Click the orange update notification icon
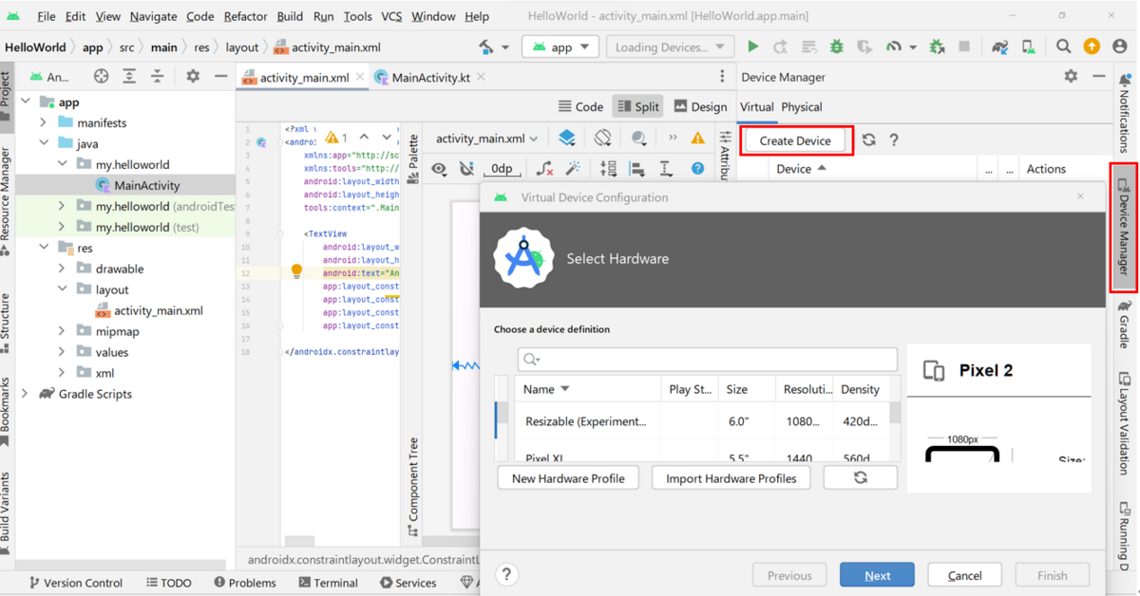Viewport: 1140px width, 596px height. coord(1092,47)
